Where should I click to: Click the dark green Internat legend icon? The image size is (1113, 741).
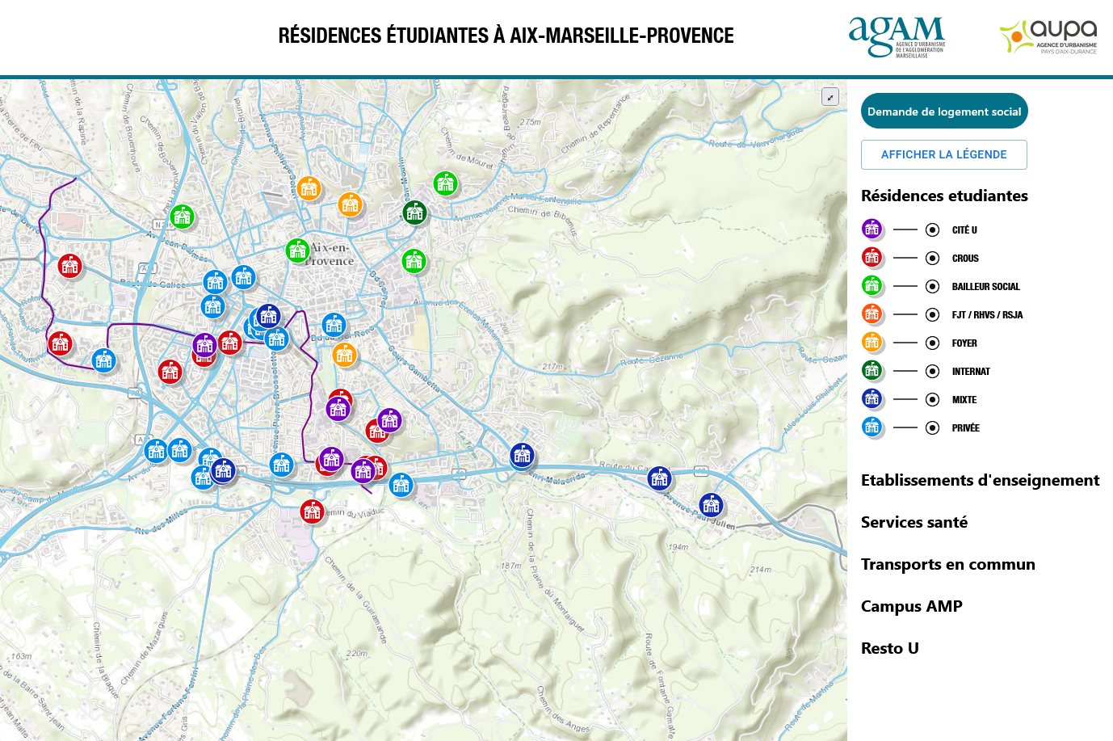[871, 370]
